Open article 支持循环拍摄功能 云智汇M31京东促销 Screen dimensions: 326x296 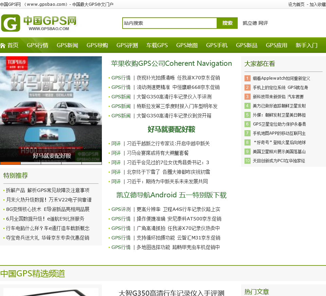click(178, 238)
